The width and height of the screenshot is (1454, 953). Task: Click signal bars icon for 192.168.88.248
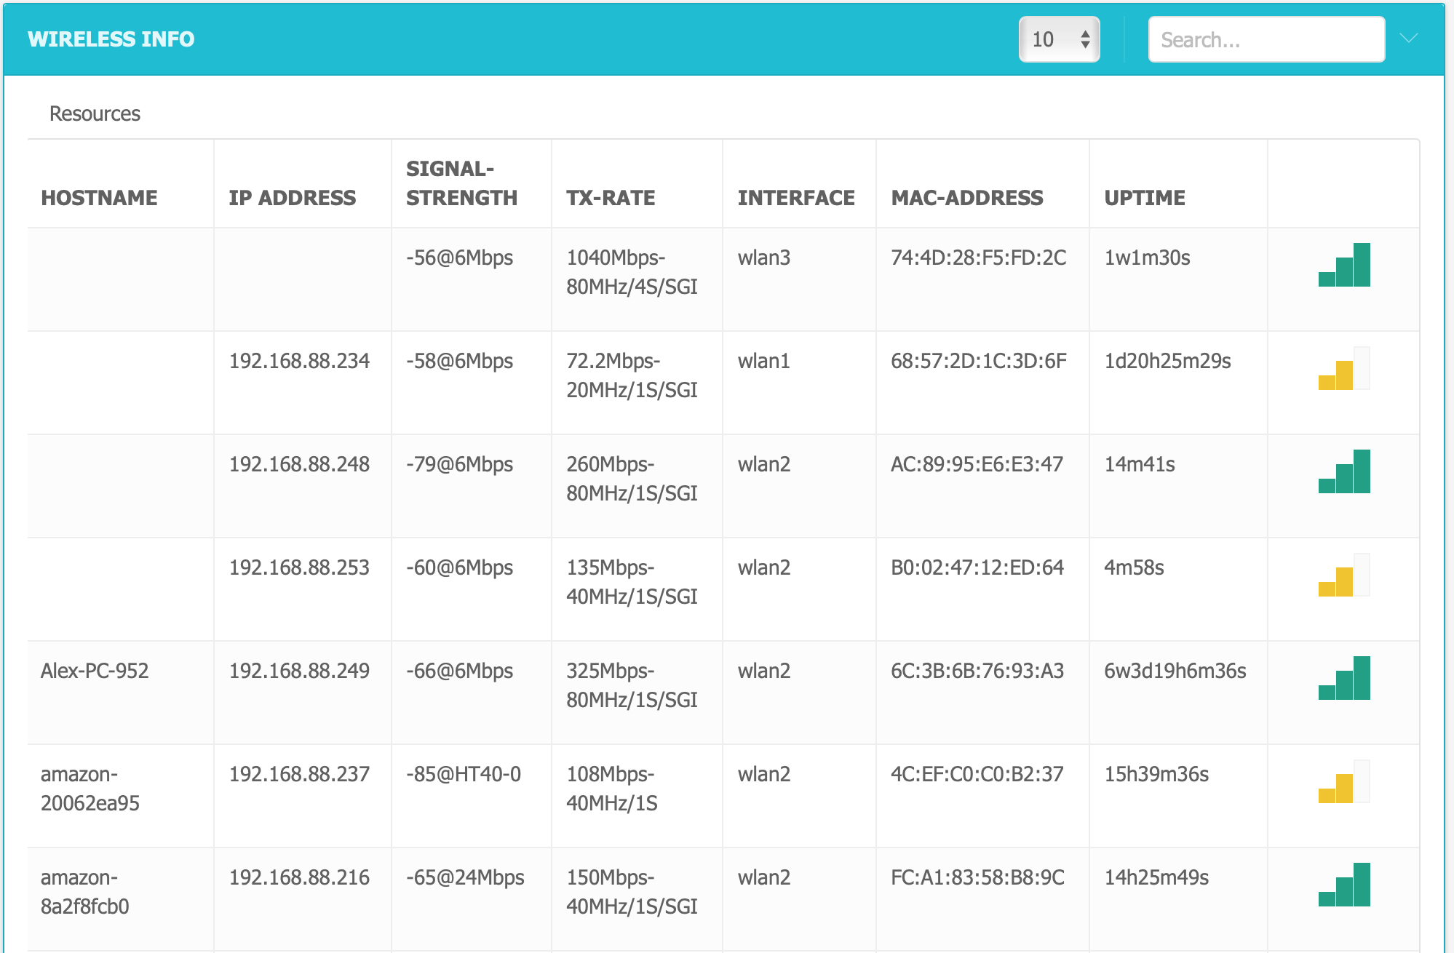click(1344, 471)
